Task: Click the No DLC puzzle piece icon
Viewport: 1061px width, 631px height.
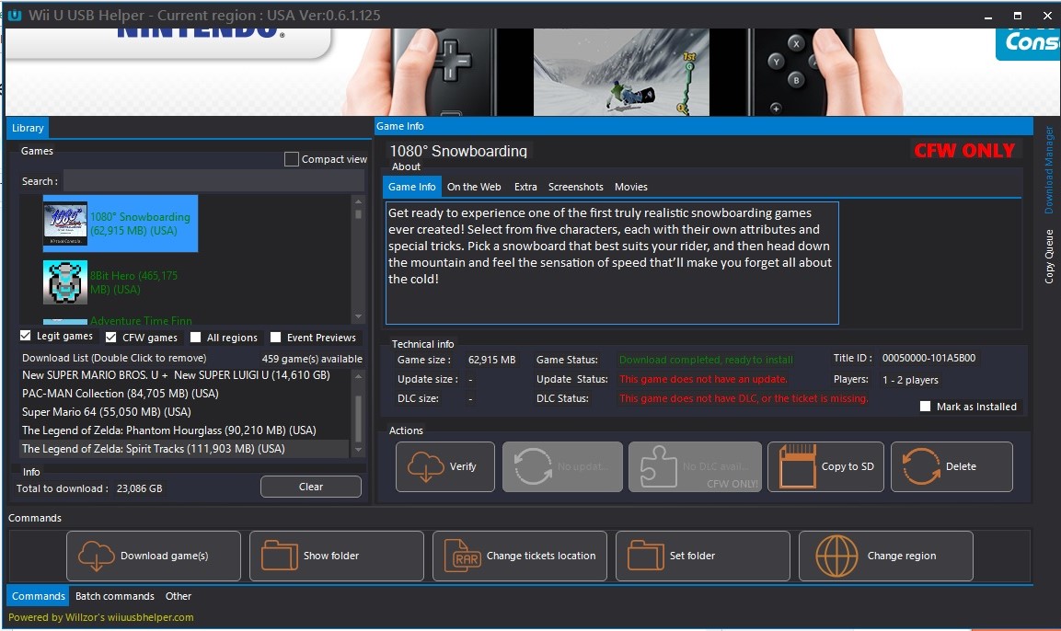Action: 658,466
